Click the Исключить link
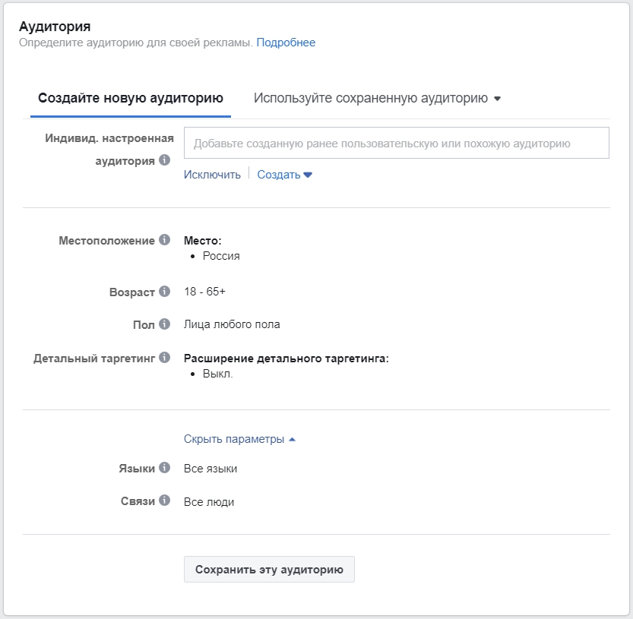This screenshot has width=633, height=619. [212, 175]
